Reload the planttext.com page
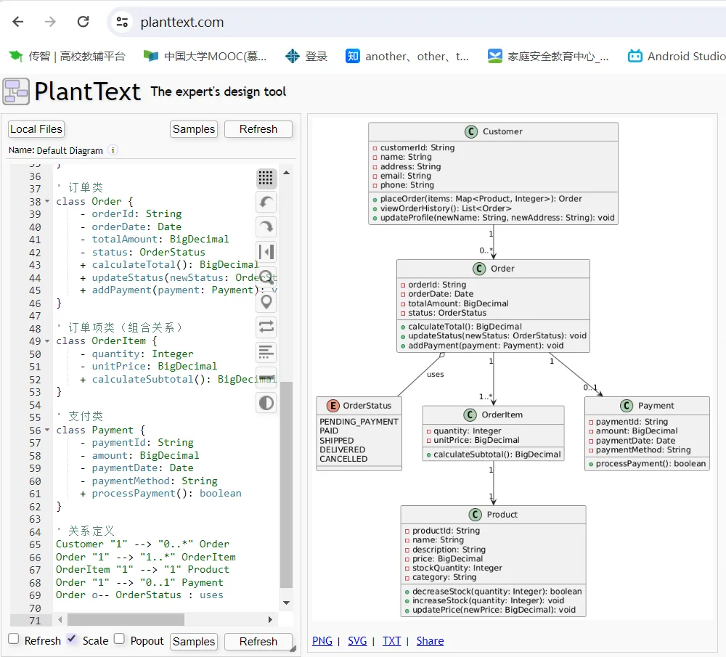 tap(83, 22)
